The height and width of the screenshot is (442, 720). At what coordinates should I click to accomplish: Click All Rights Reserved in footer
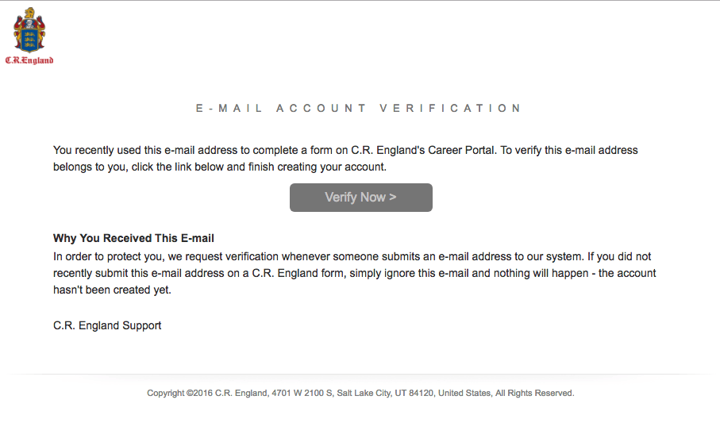point(534,393)
